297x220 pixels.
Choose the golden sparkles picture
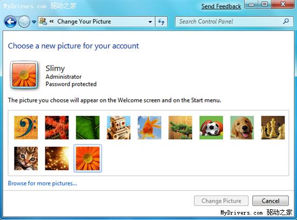tap(57, 159)
